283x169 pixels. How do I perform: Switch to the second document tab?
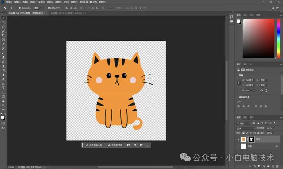pos(67,13)
